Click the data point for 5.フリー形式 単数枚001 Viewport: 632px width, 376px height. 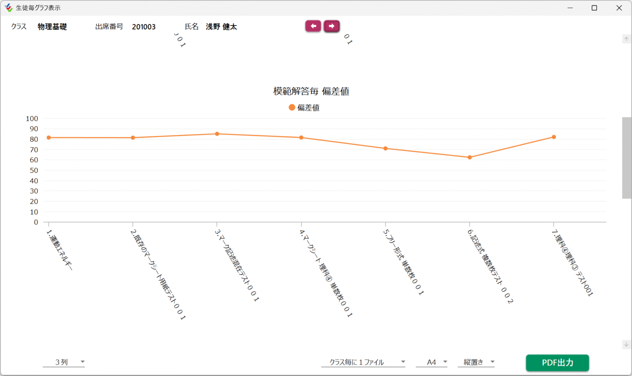click(386, 148)
